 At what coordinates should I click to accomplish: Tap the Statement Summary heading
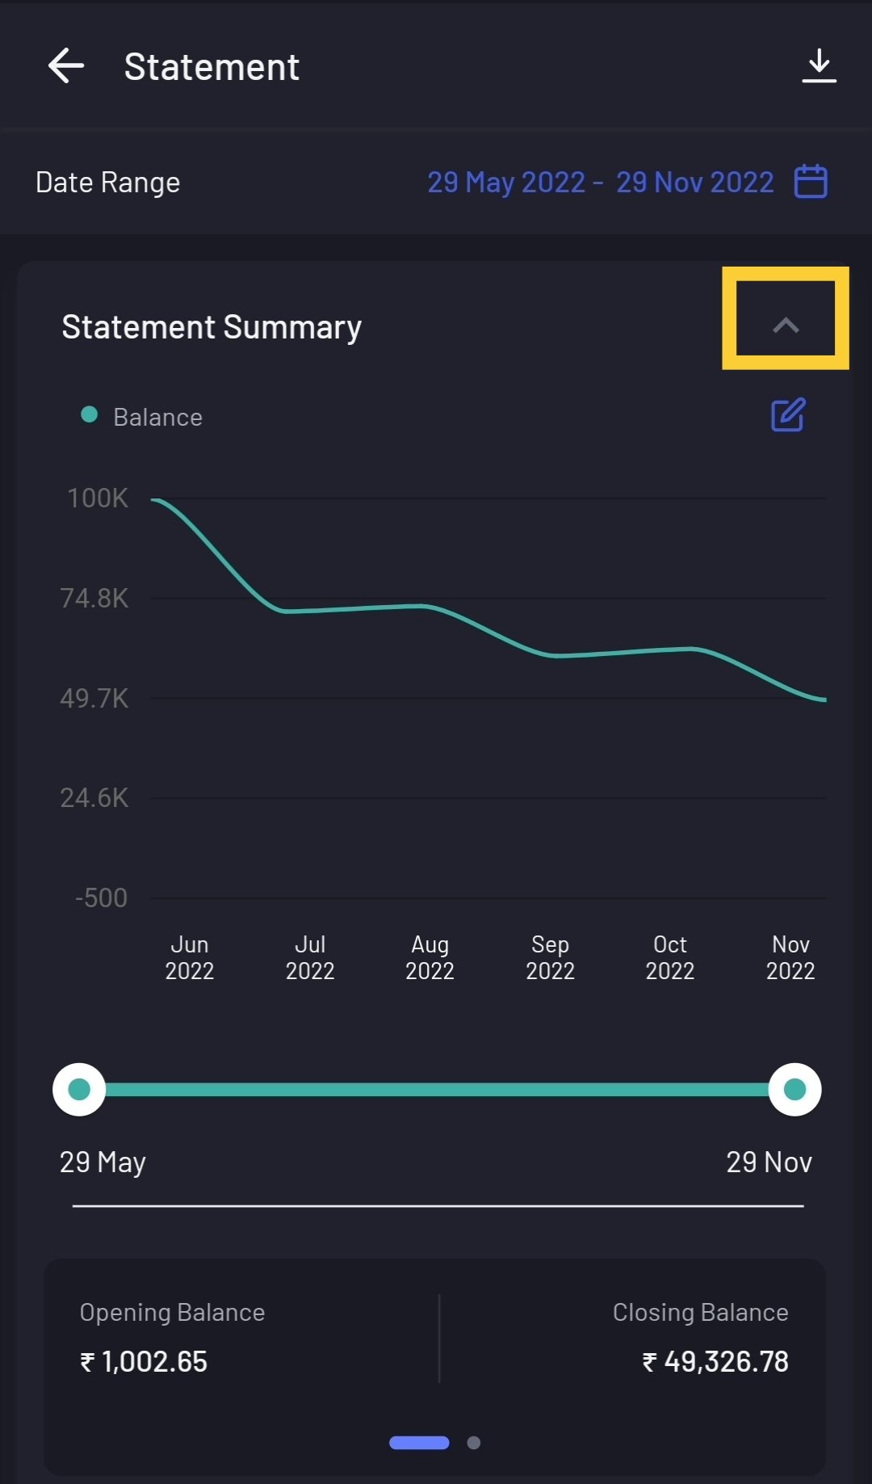(x=212, y=327)
